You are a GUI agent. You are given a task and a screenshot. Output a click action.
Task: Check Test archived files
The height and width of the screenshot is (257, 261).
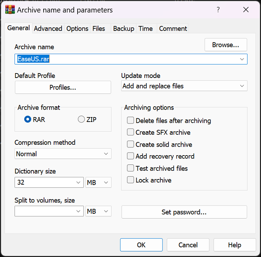coord(130,168)
